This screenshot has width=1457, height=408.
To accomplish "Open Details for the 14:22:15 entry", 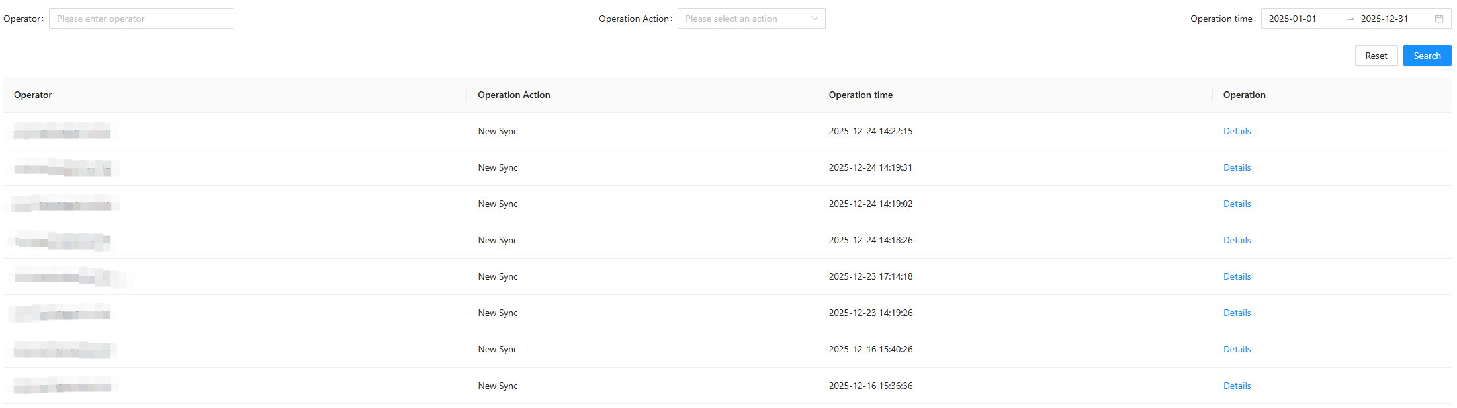I will pyautogui.click(x=1237, y=131).
